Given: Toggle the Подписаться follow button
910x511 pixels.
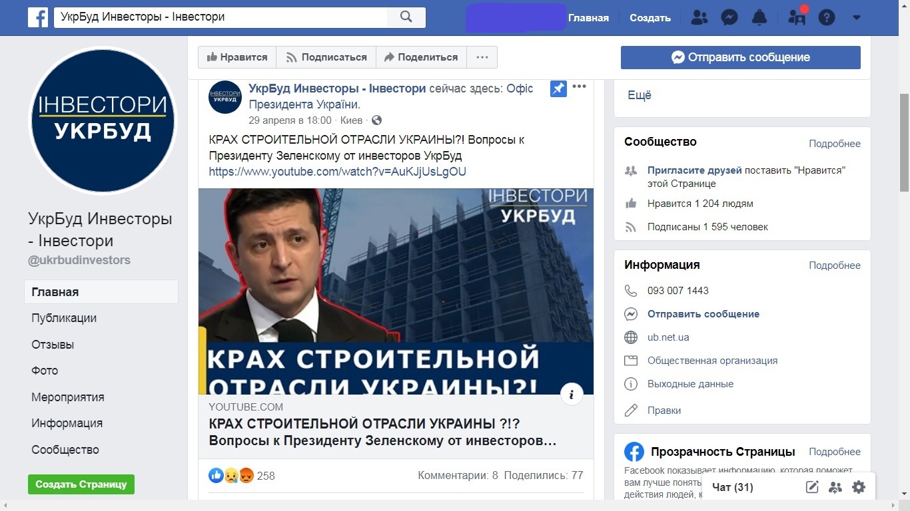Looking at the screenshot, I should [x=326, y=57].
